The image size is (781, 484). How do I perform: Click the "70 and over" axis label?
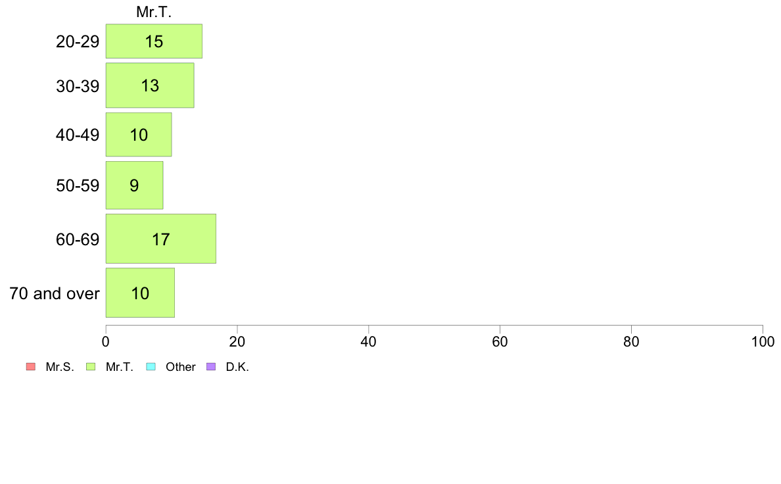[55, 293]
